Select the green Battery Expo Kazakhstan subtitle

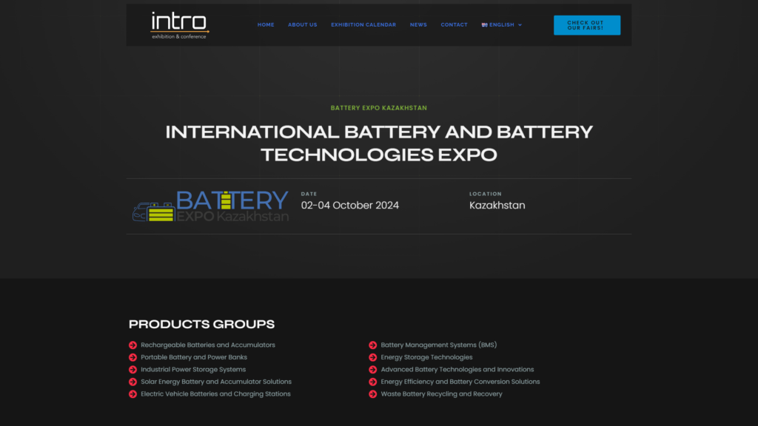coord(379,108)
